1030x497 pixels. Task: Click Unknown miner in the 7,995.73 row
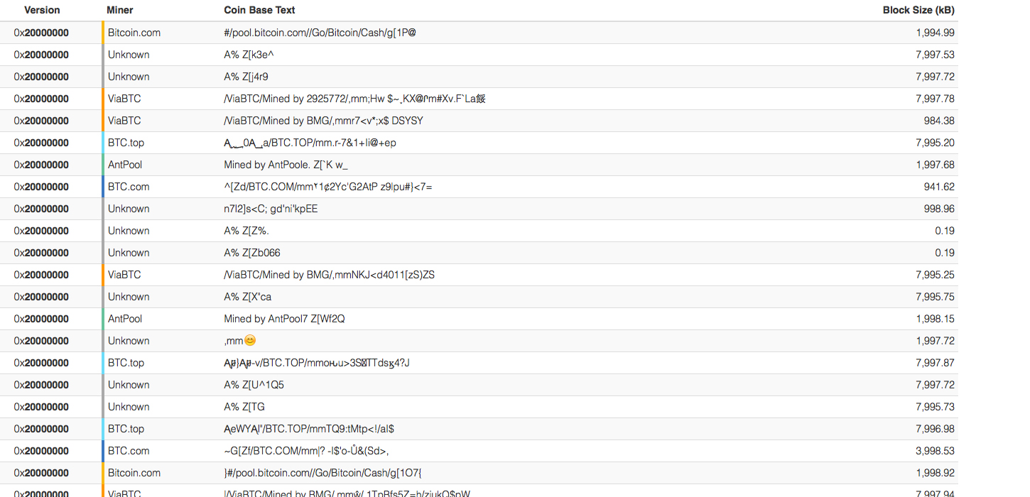click(x=129, y=407)
